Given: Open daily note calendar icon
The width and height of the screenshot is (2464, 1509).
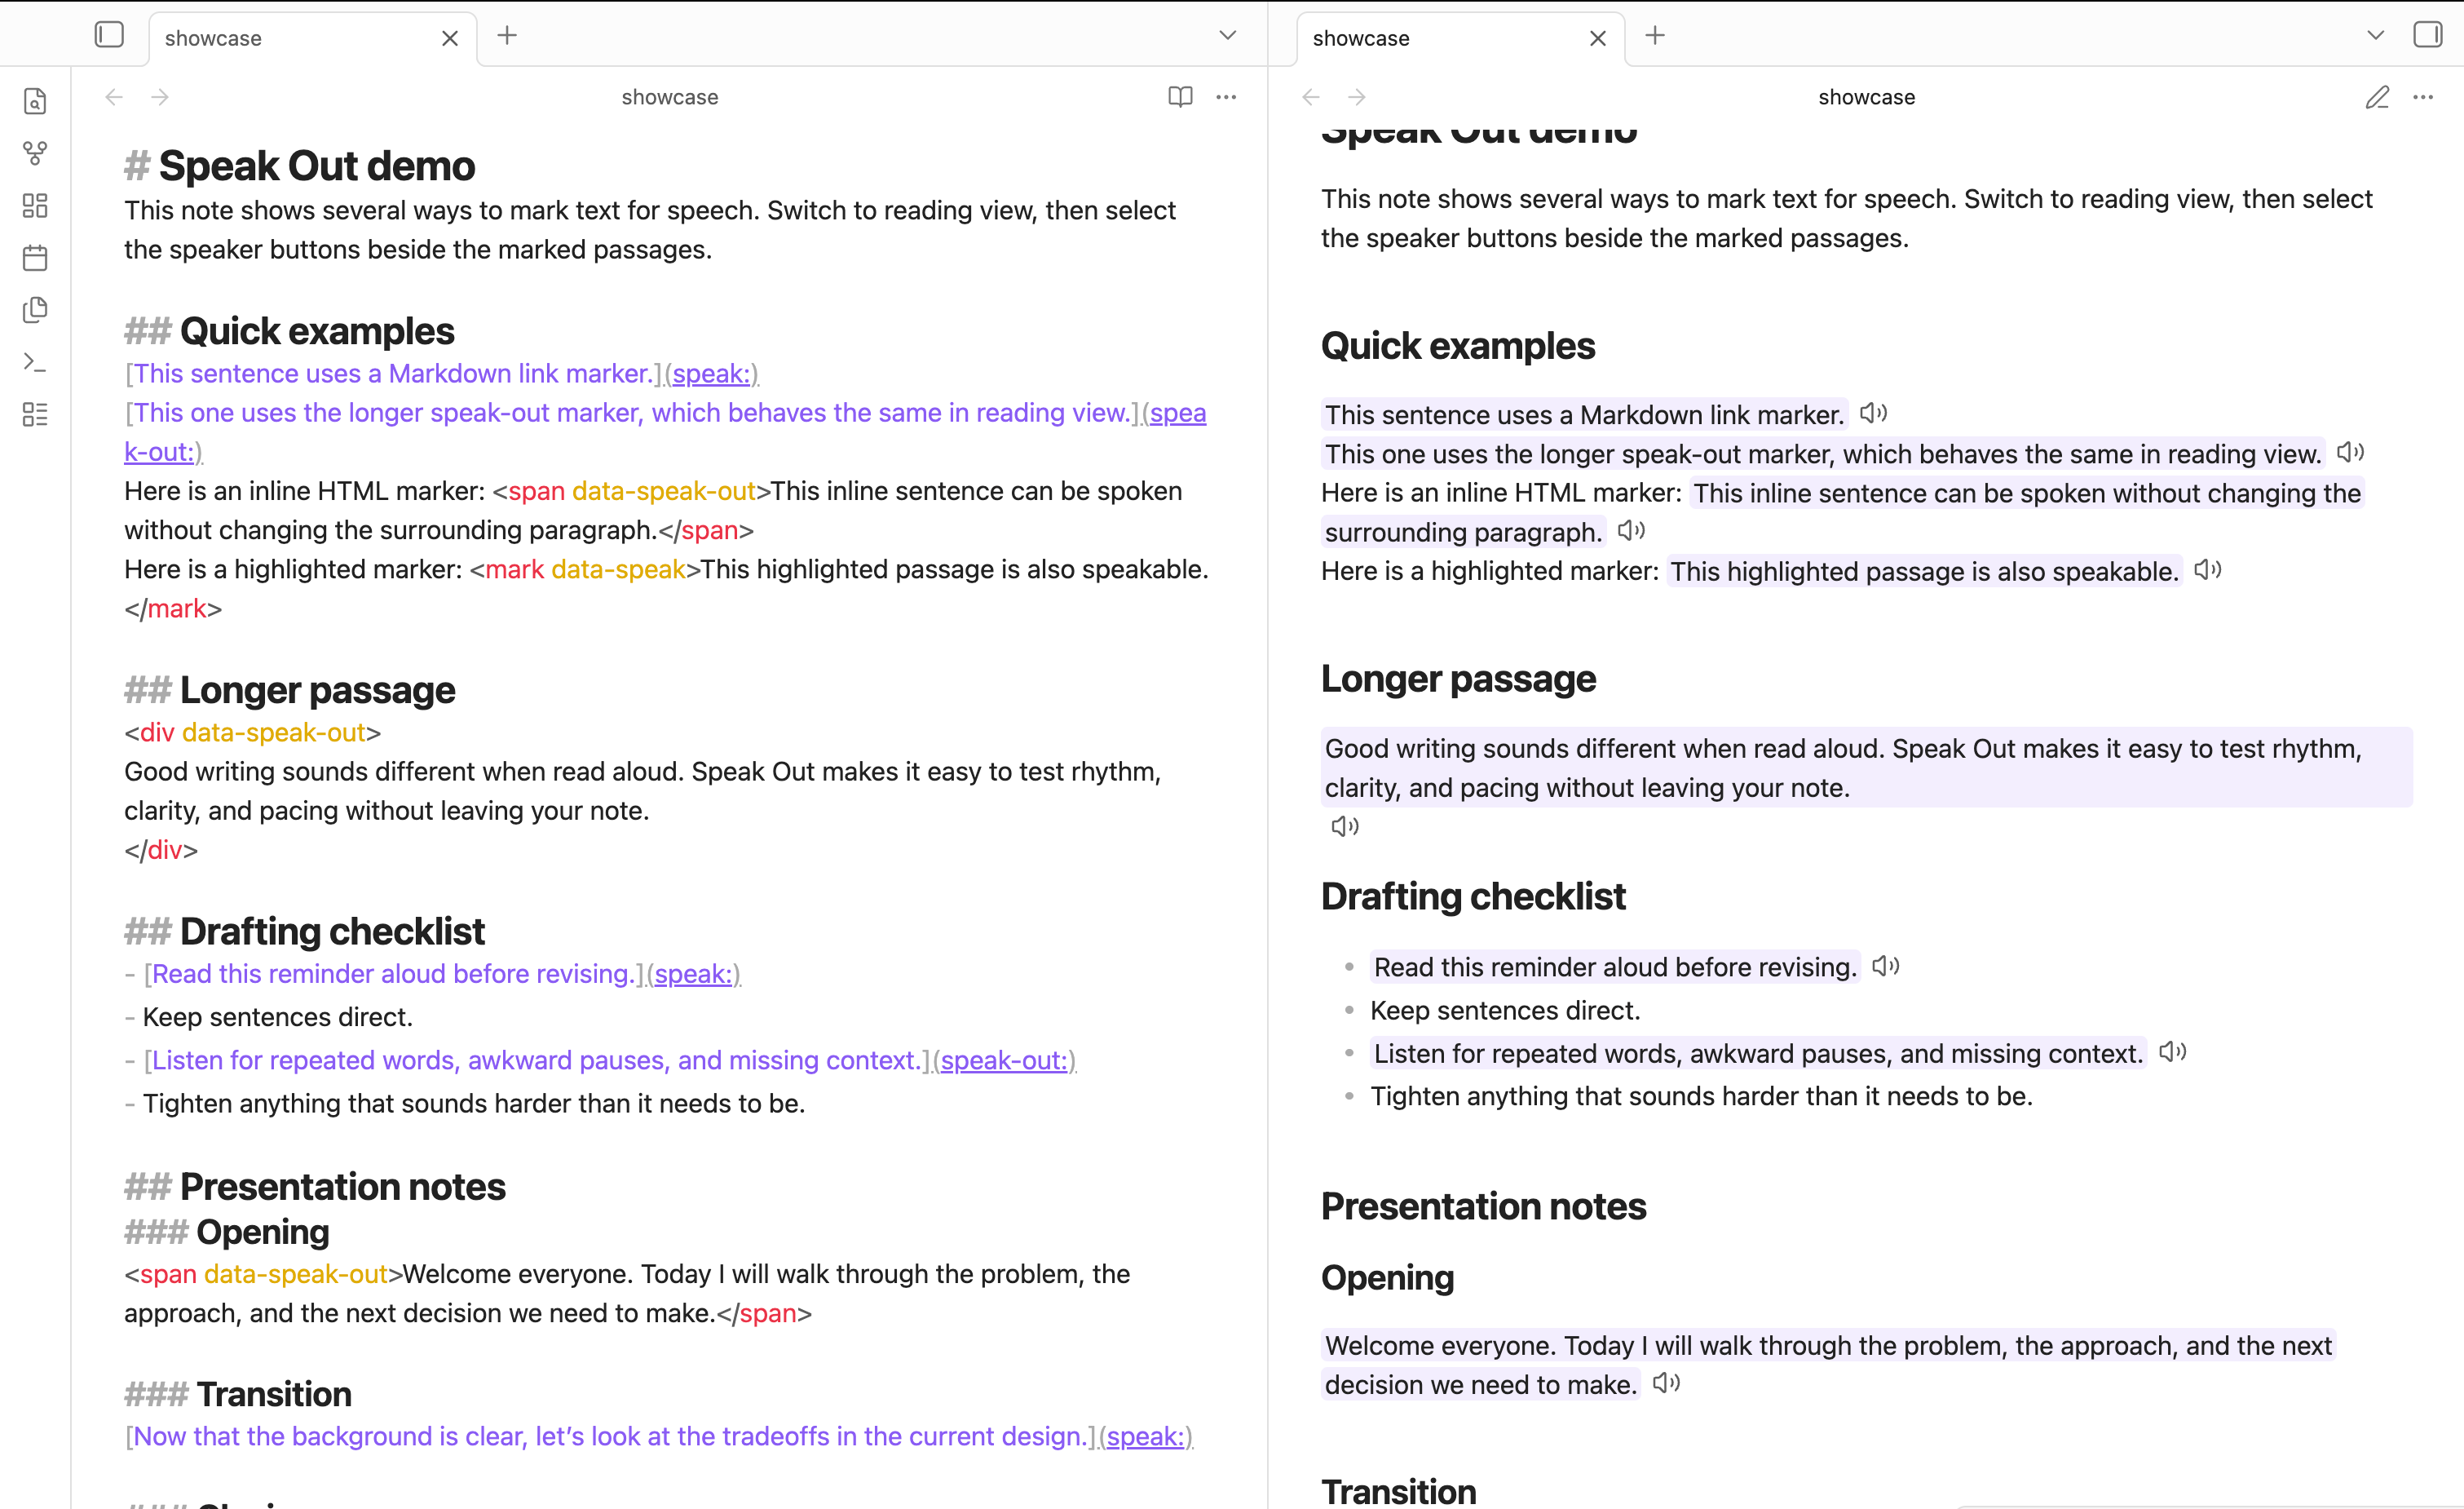Looking at the screenshot, I should [x=35, y=257].
